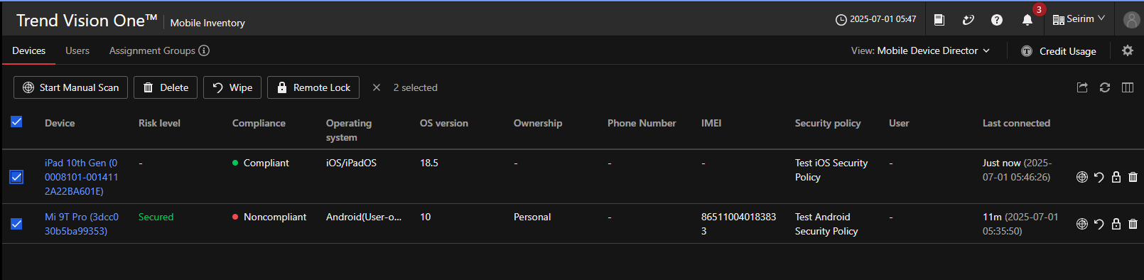Screen dimensions: 1144x280
Task: Click the feedback icon in header
Action: coord(968,20)
